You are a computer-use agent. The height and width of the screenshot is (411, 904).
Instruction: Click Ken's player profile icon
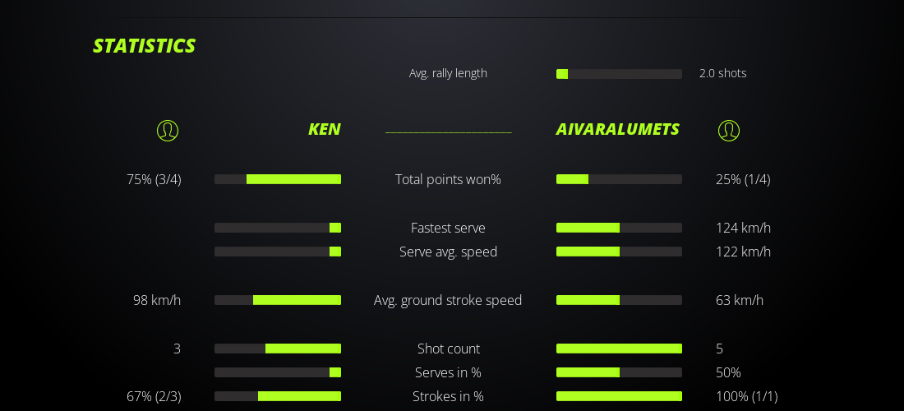168,130
